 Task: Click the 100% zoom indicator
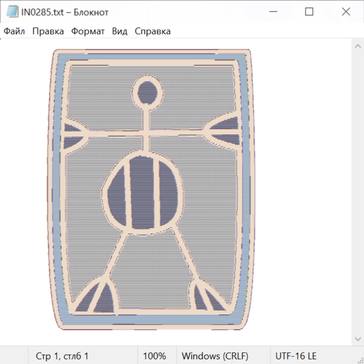point(154,356)
